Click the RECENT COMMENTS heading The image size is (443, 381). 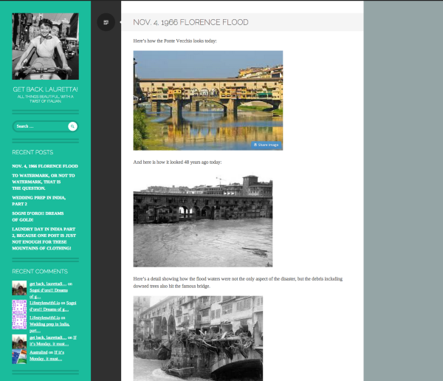40,271
